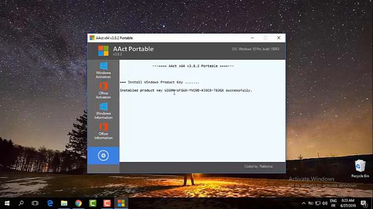
Task: Click the AAct title bar app icon
Action: [x=92, y=38]
